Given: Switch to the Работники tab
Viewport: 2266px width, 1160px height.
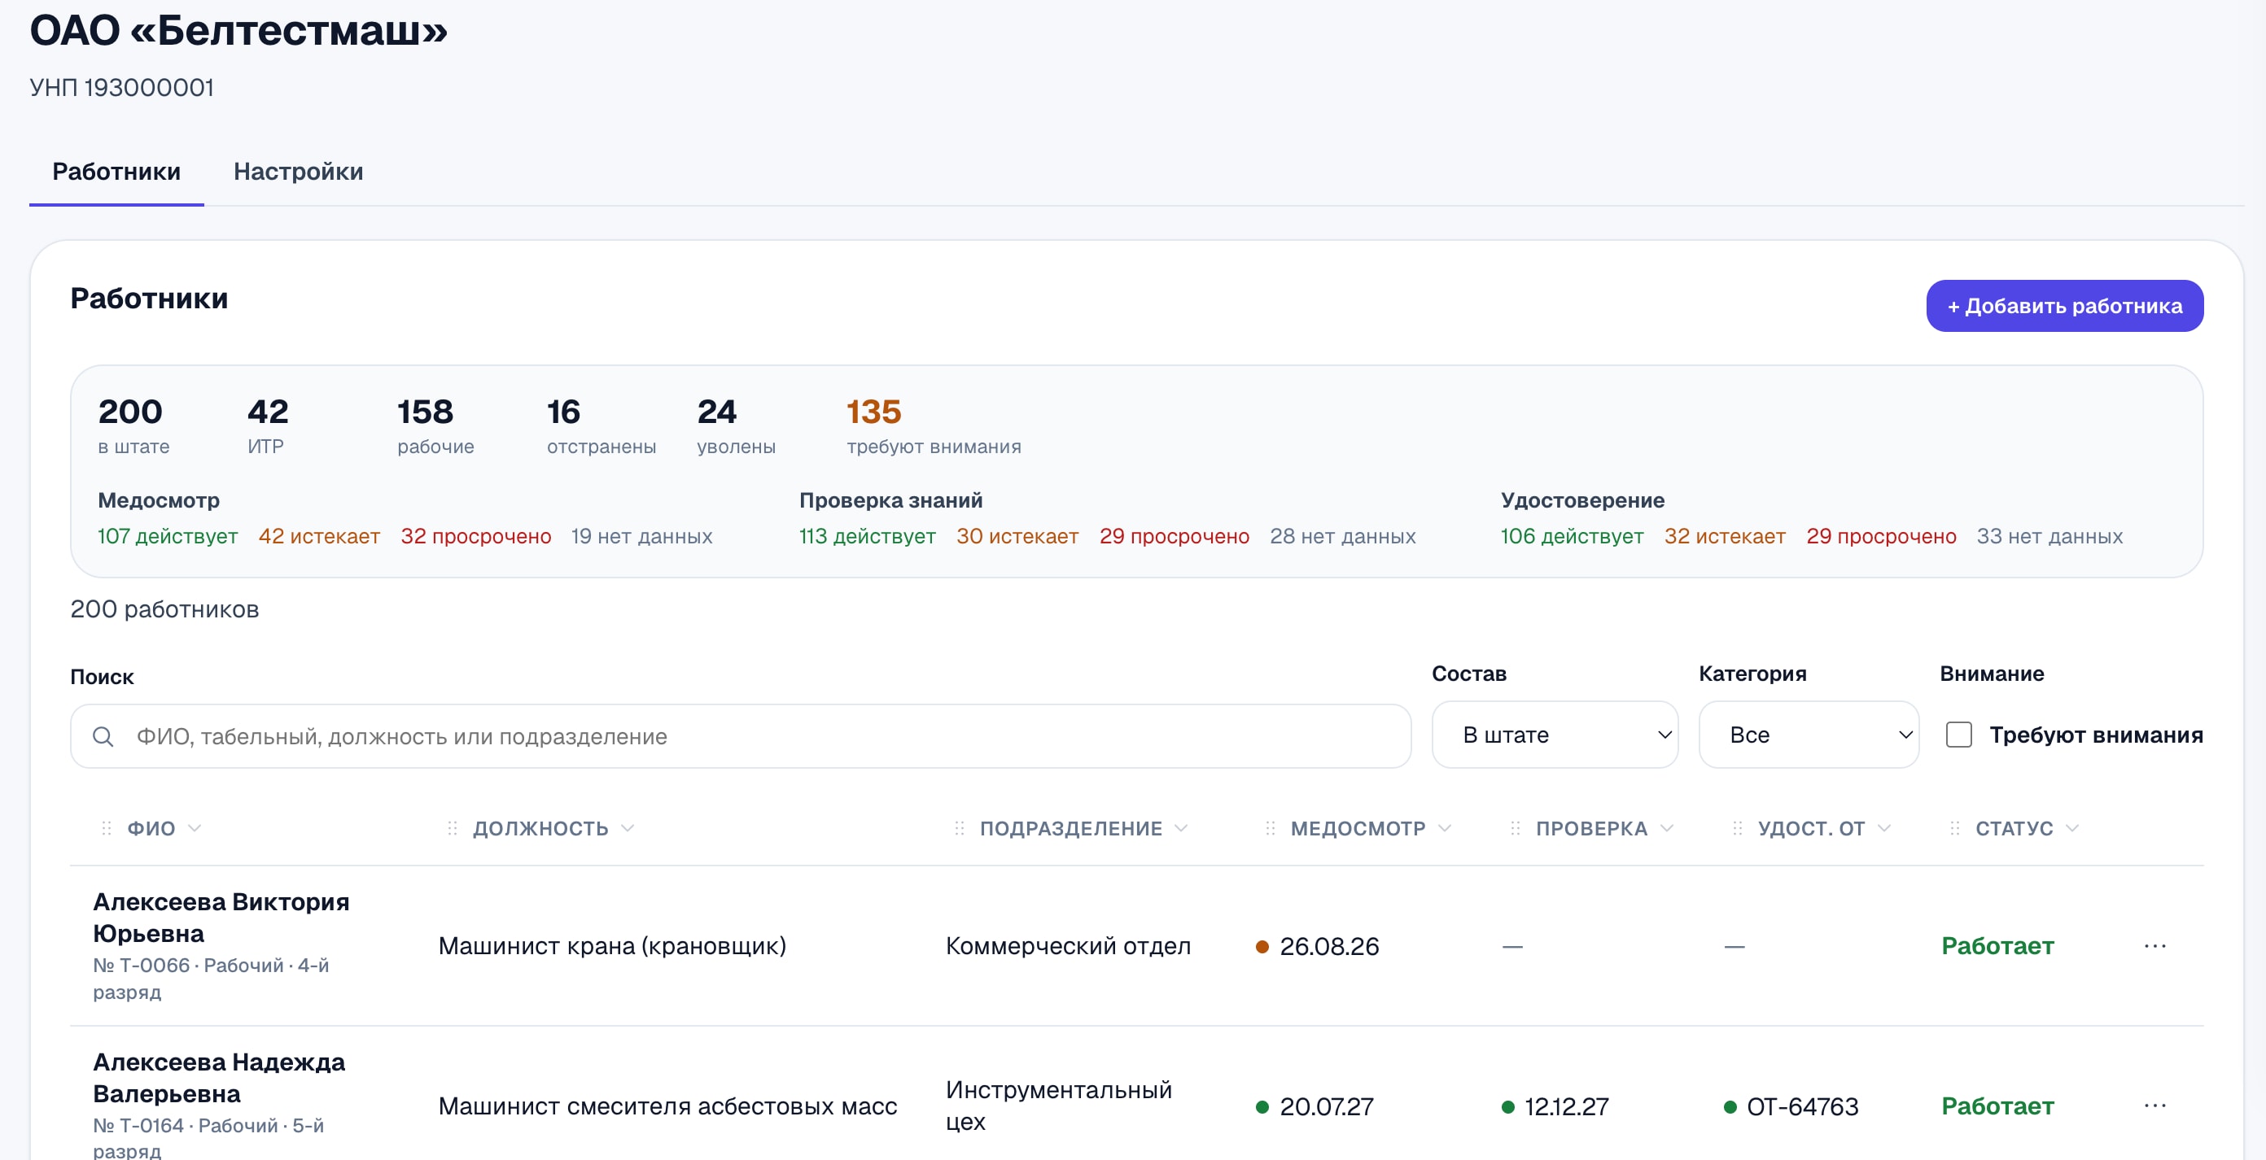Looking at the screenshot, I should (x=116, y=172).
